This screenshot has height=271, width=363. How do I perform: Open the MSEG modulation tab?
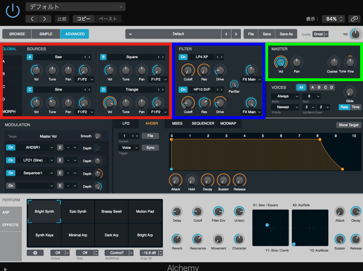[177, 123]
